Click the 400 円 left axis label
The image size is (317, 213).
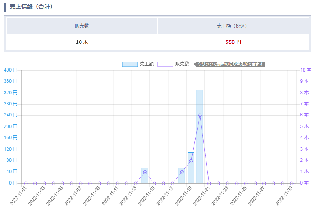(x=10, y=70)
